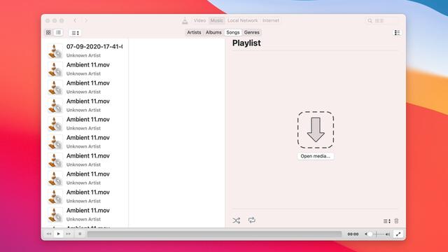
Task: Click the playback progress bar
Action: (215, 234)
